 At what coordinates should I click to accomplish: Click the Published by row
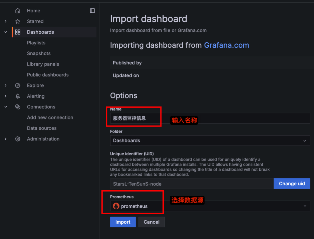tap(212, 63)
